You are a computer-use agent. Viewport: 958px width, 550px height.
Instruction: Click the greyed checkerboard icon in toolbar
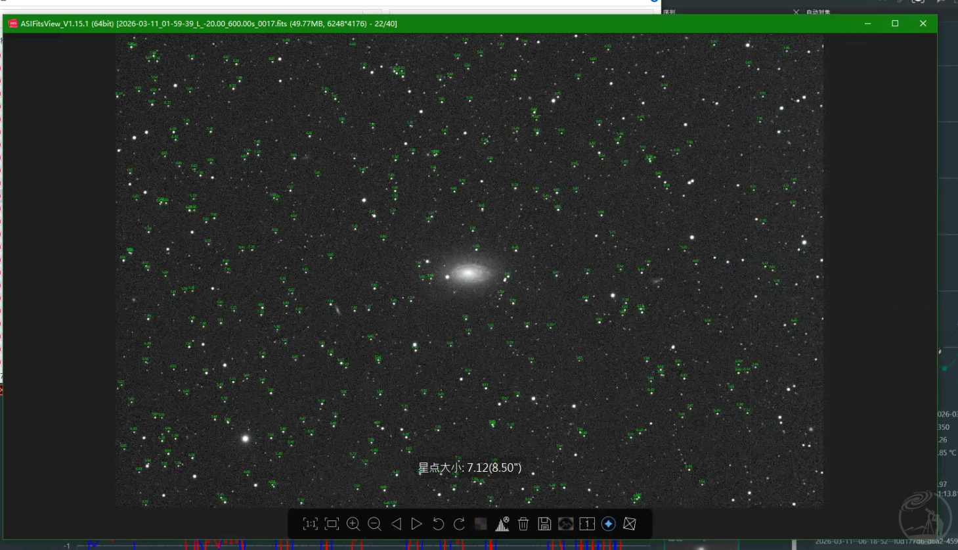pos(481,524)
